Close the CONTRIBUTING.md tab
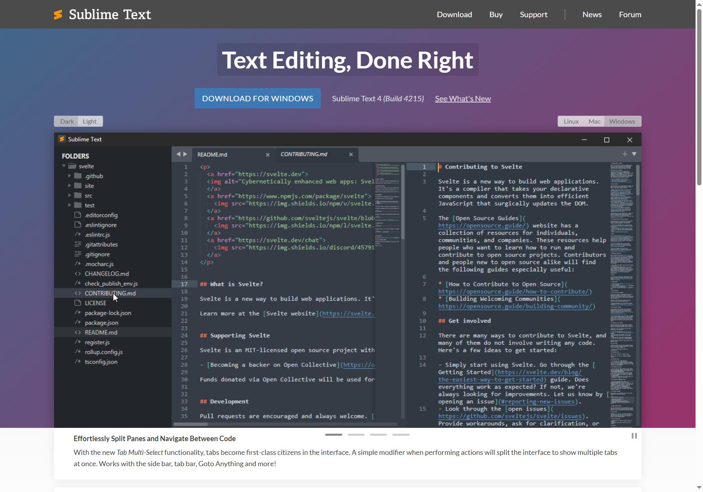The width and height of the screenshot is (703, 492). (351, 154)
